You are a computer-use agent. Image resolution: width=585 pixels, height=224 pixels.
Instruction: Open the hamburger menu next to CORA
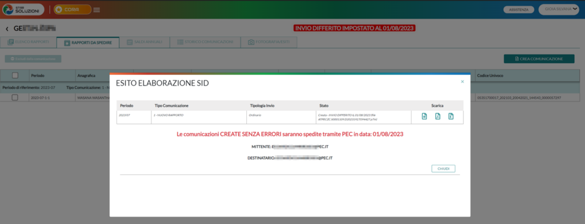pos(97,10)
